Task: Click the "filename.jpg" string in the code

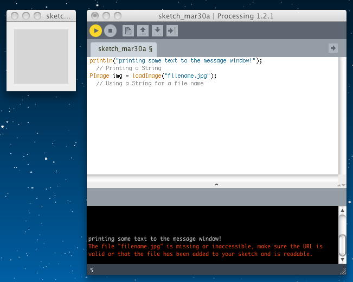Action: click(x=185, y=76)
